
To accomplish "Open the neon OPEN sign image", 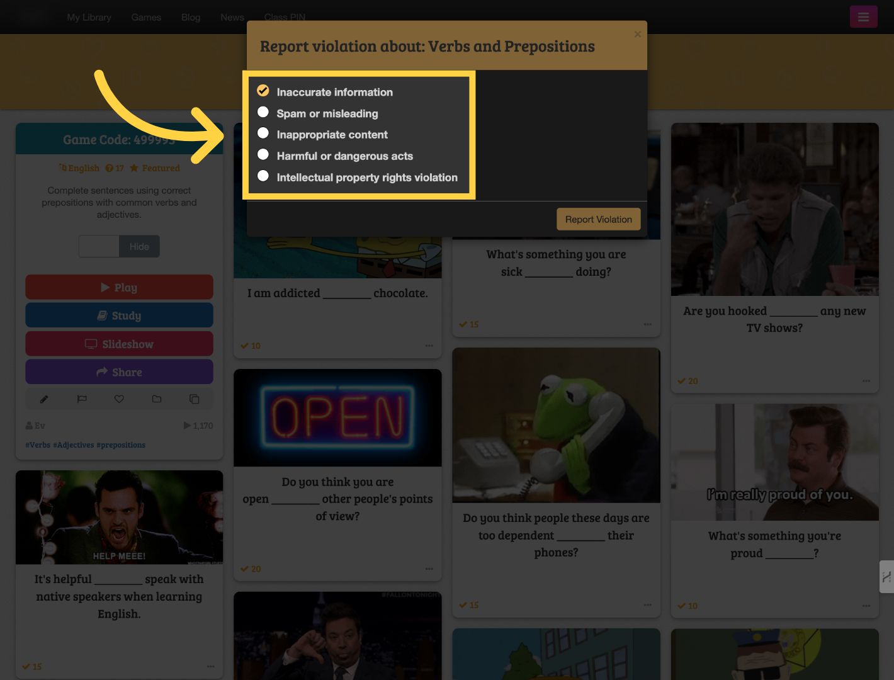I will point(337,418).
